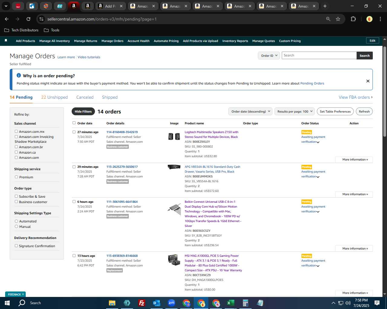Open the notification center icon

click(377, 303)
